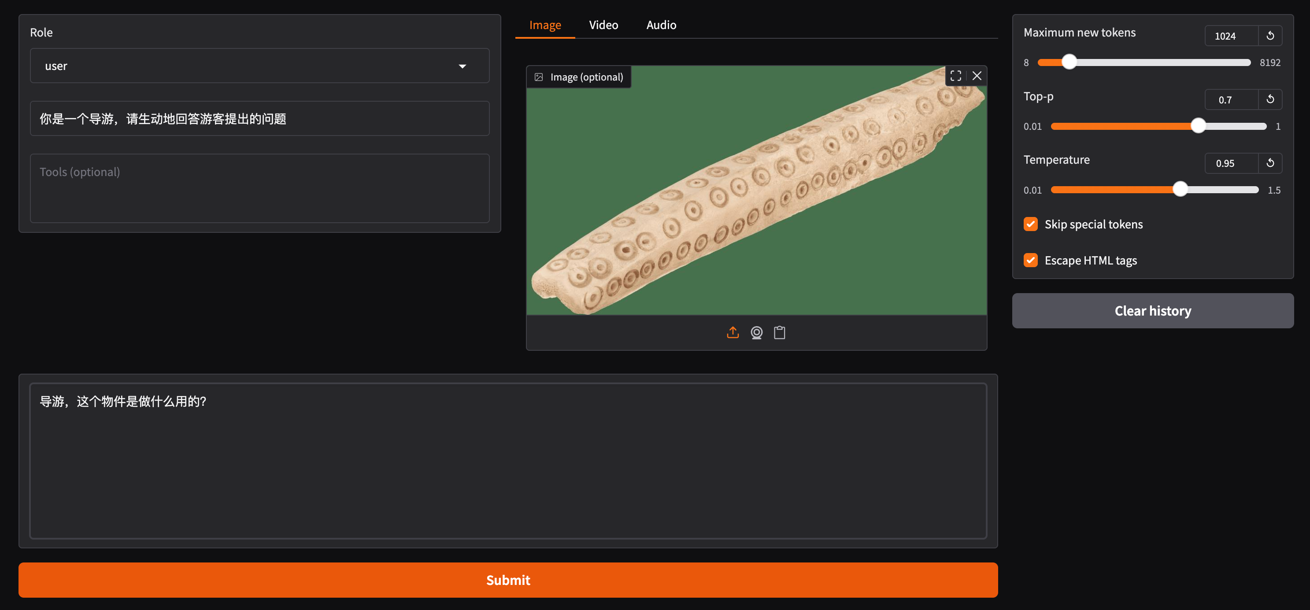Reset Maximum new tokens to default

(1270, 36)
